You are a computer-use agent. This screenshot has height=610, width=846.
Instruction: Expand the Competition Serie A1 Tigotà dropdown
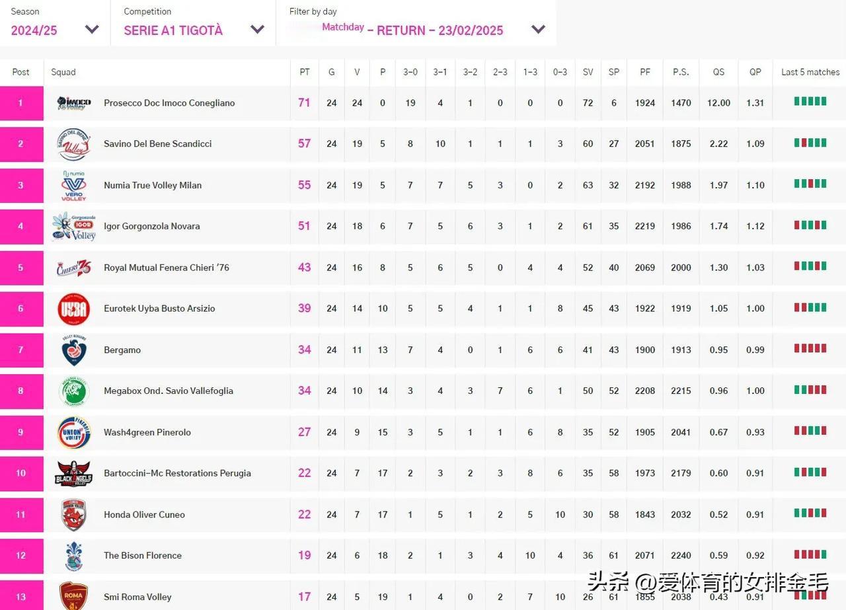(194, 23)
